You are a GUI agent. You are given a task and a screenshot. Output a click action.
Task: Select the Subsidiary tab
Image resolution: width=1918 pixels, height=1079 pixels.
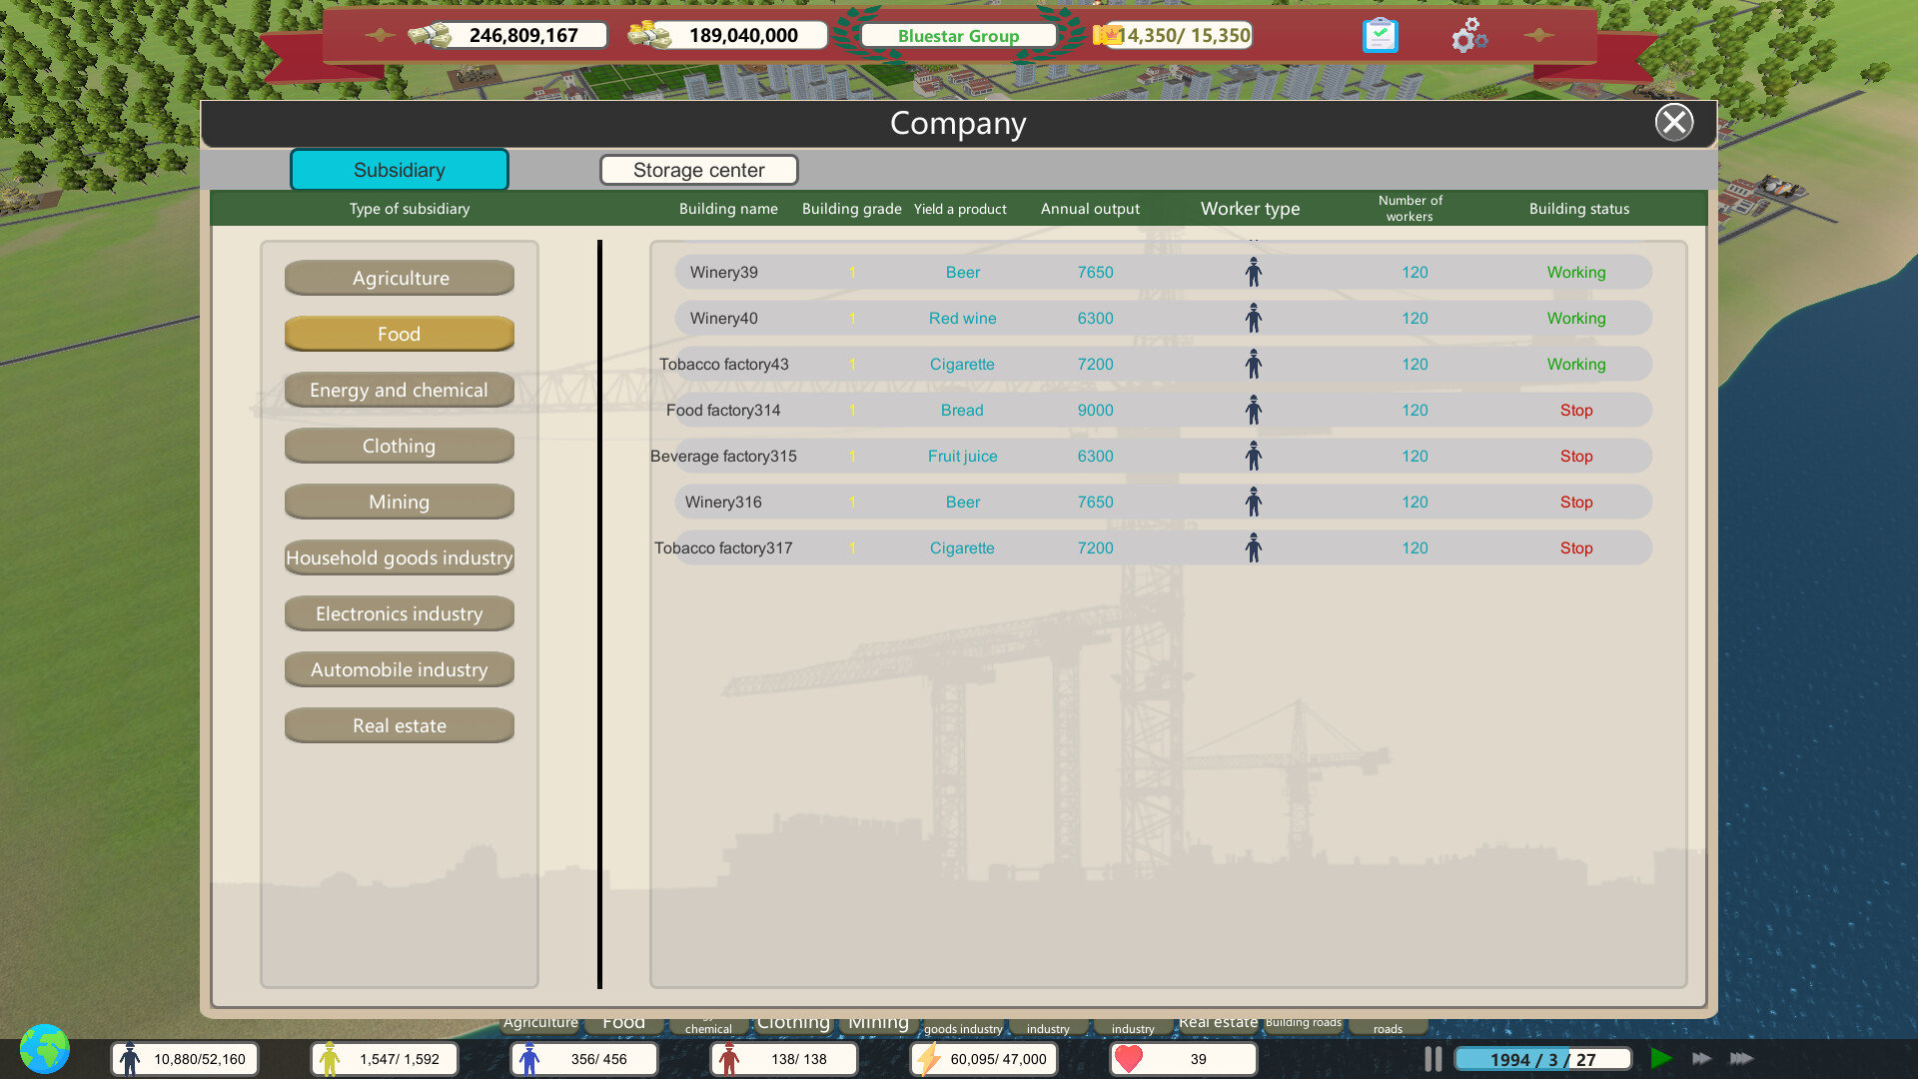(x=399, y=170)
